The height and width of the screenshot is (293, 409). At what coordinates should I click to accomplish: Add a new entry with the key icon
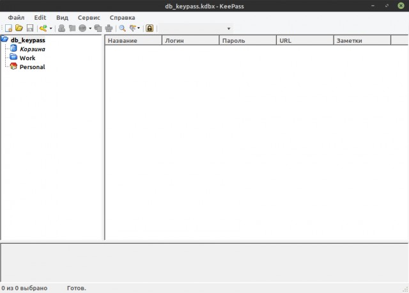(43, 28)
